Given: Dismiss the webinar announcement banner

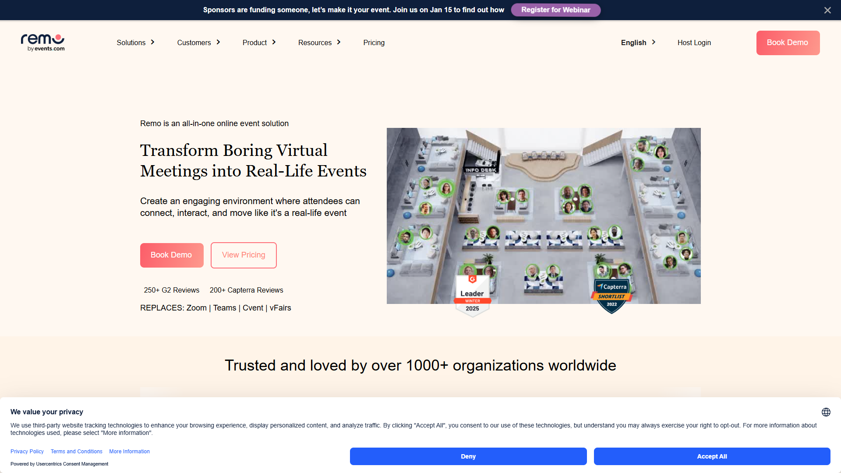Looking at the screenshot, I should pos(827,10).
